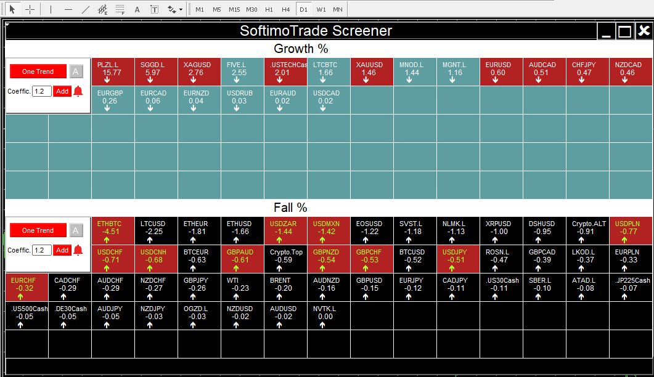Click the Growth alert bell icon
Screen dimensions: 654x377
click(78, 91)
